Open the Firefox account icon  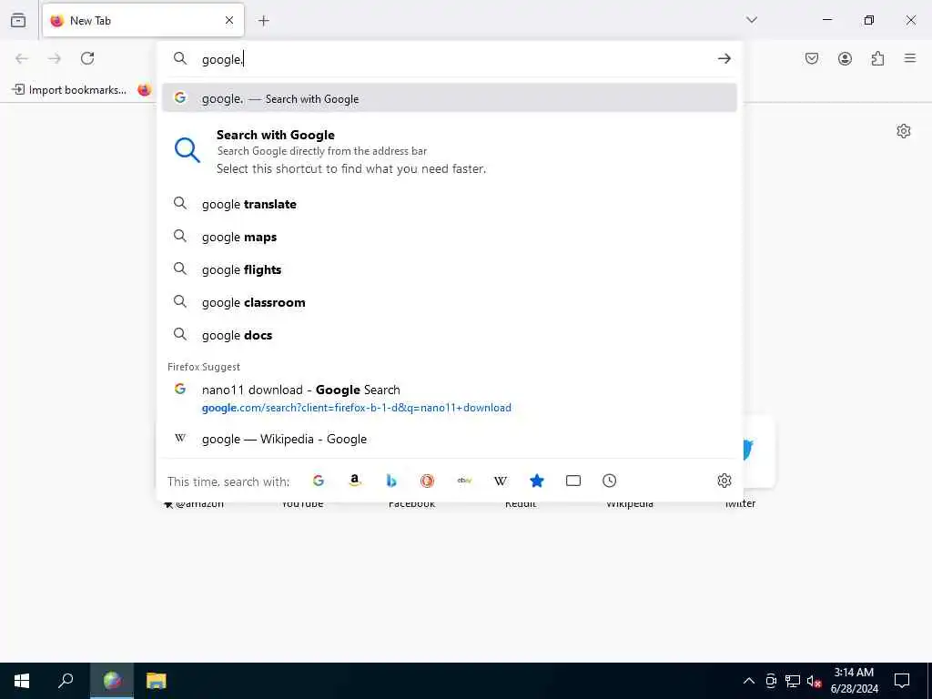(x=845, y=58)
